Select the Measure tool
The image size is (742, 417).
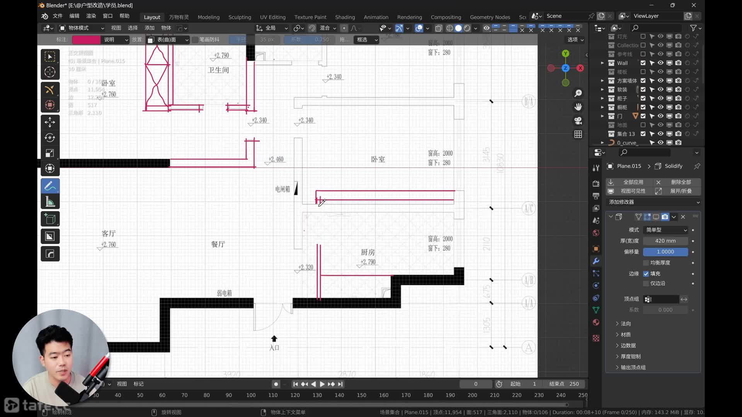[x=50, y=202]
